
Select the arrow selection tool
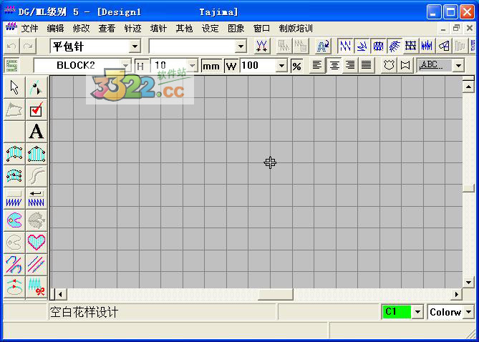click(14, 87)
